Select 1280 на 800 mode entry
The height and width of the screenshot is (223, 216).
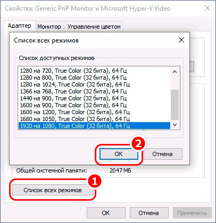(x=94, y=78)
